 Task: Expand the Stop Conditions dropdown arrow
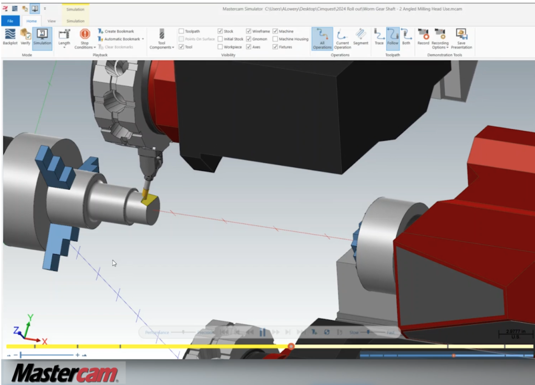tap(95, 48)
